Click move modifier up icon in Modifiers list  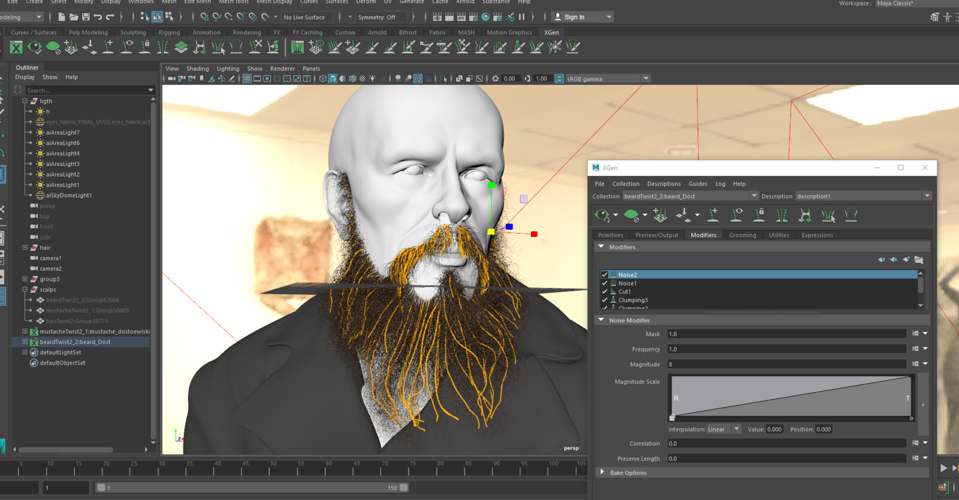881,259
